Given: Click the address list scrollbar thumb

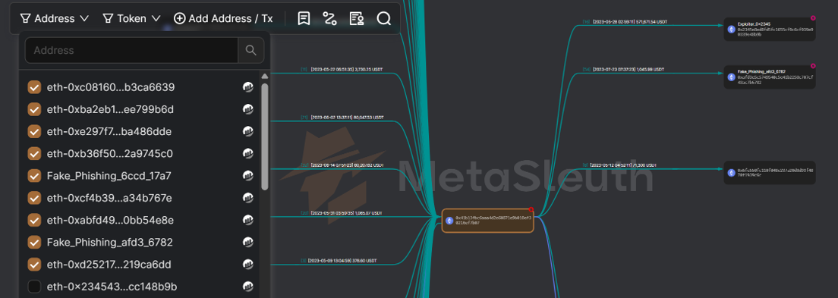Looking at the screenshot, I should coord(265,136).
